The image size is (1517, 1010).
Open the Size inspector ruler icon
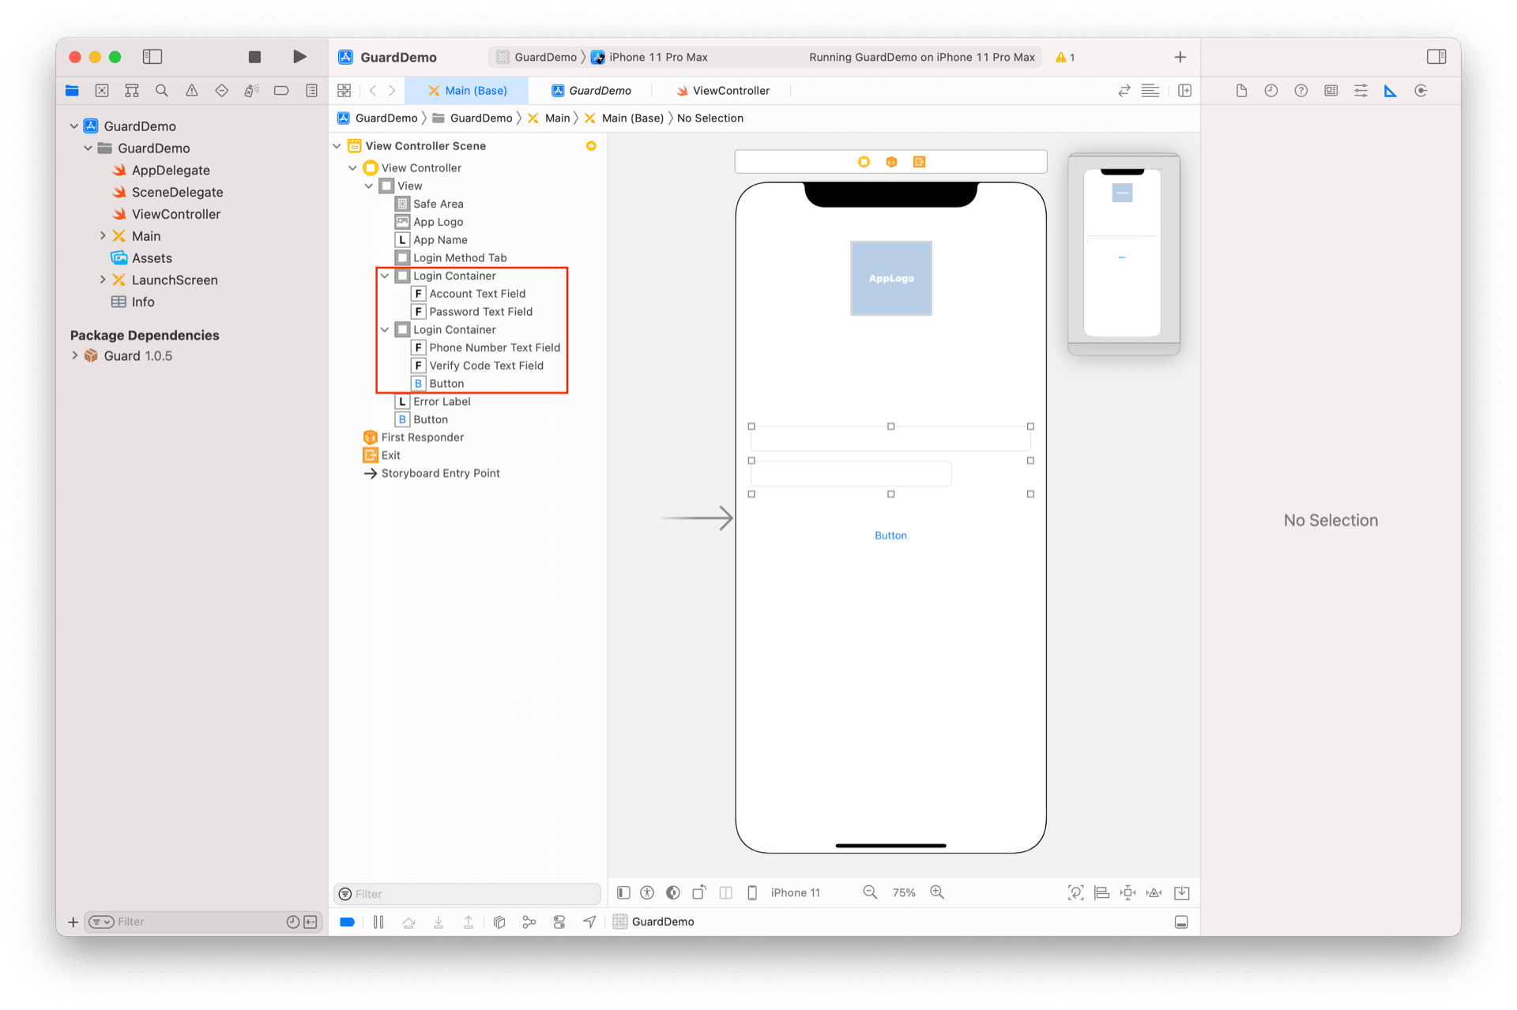[x=1391, y=91]
